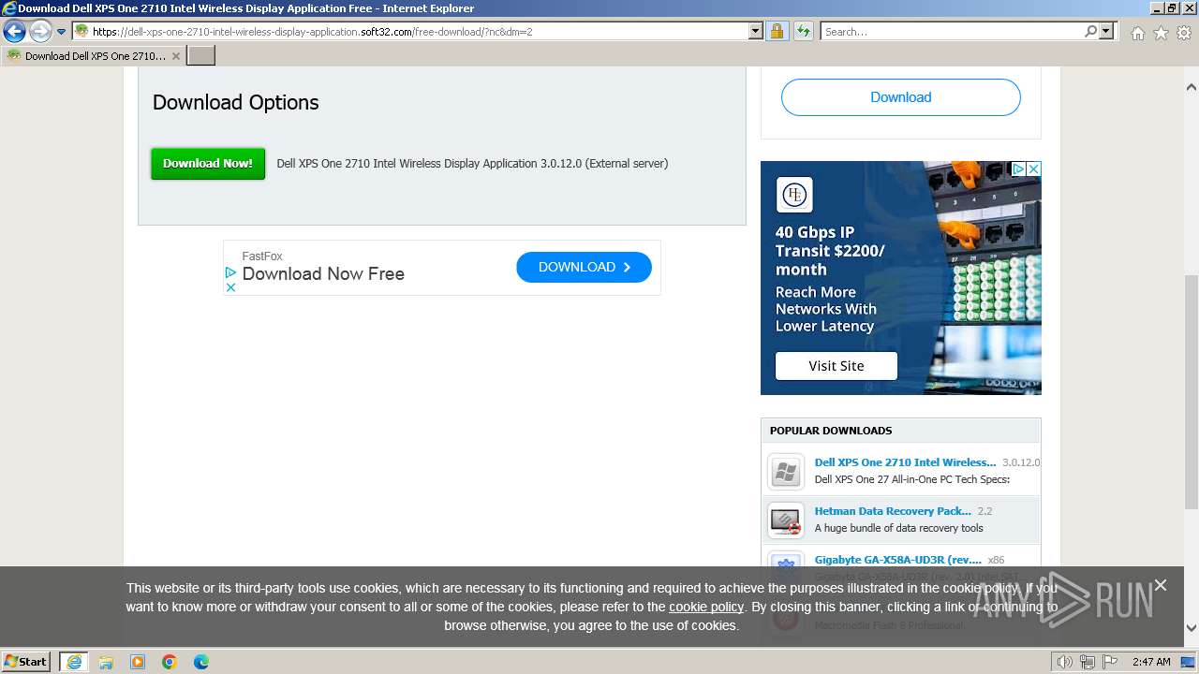Click the Visit Site ad button
Viewport: 1199px width, 674px height.
[x=836, y=366]
